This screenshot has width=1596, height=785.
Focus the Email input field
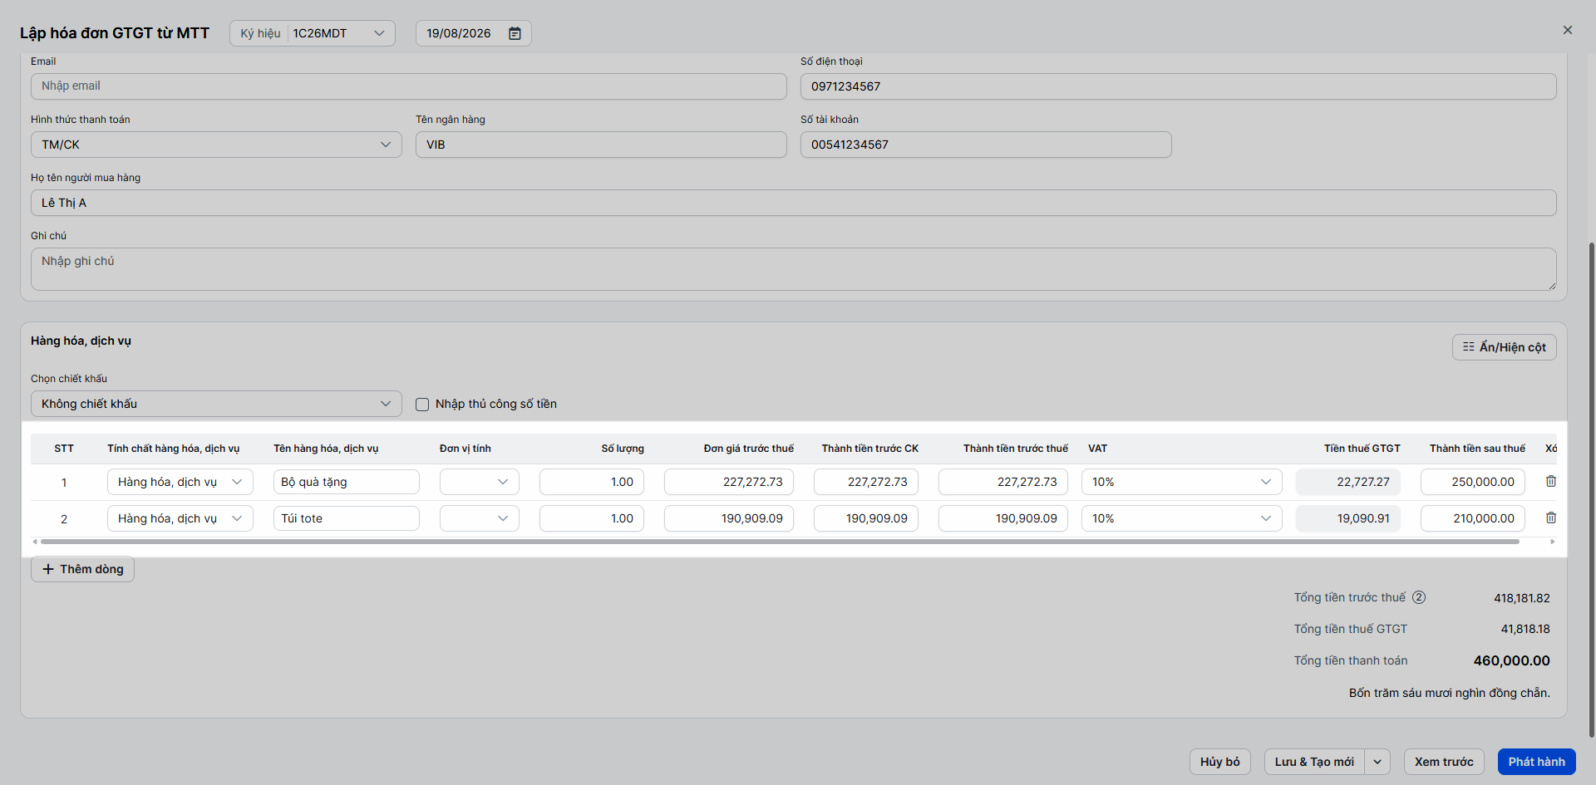click(x=408, y=86)
